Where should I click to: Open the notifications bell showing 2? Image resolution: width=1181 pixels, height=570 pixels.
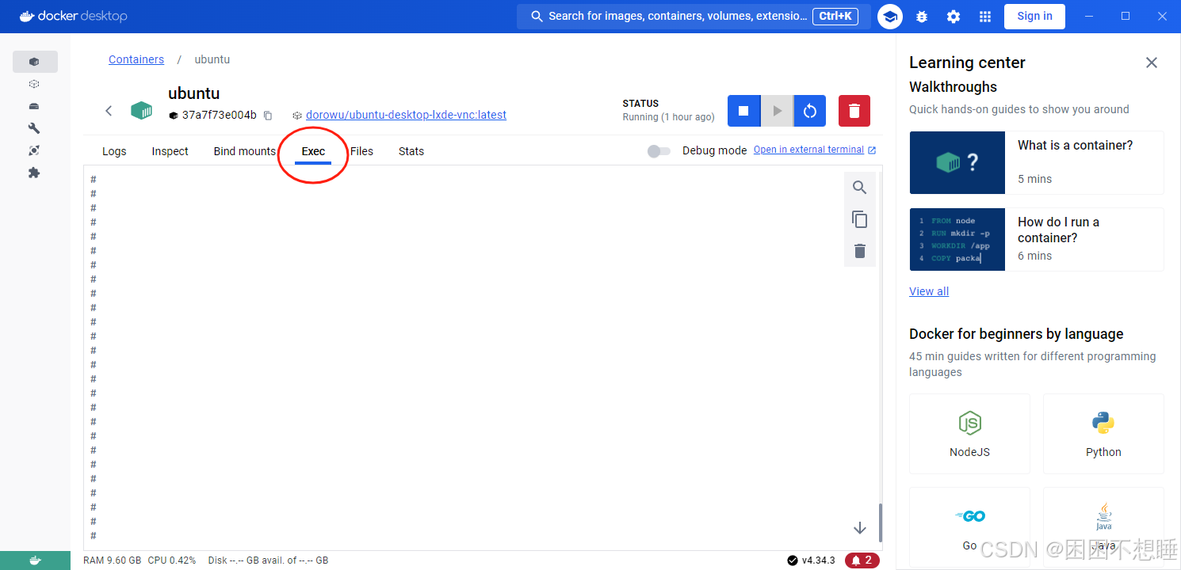[x=862, y=560]
